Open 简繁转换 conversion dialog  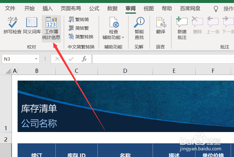(x=81, y=37)
